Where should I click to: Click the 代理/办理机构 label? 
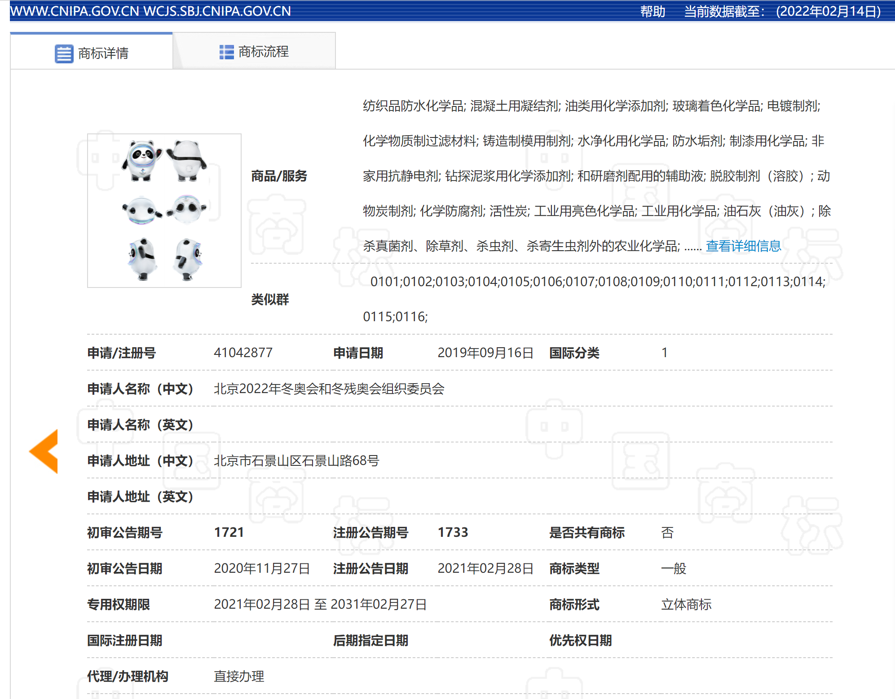[128, 676]
